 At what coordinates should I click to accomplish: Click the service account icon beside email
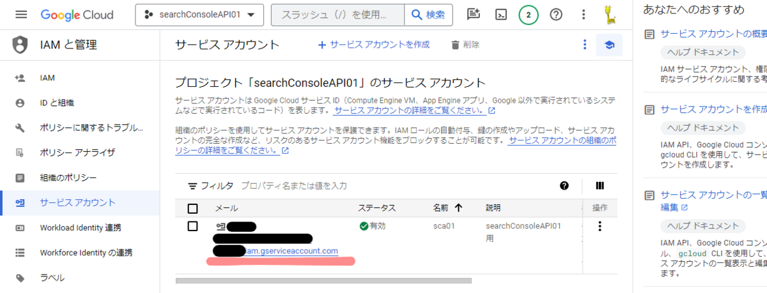pyautogui.click(x=221, y=226)
